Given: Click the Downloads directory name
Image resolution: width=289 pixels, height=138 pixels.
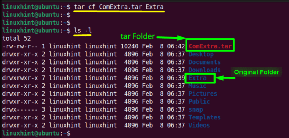Looking at the screenshot, I should tap(204, 70).
